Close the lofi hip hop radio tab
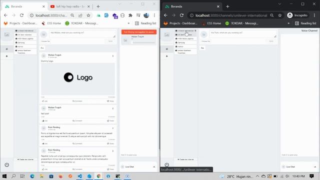 88,6
